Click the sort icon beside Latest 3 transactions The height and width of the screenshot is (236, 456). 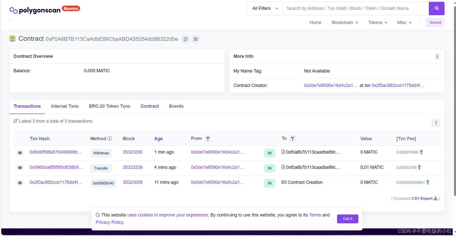16,121
